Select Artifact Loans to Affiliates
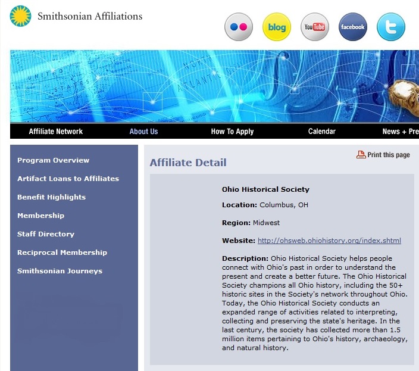Image resolution: width=419 pixels, height=371 pixels. pos(68,179)
